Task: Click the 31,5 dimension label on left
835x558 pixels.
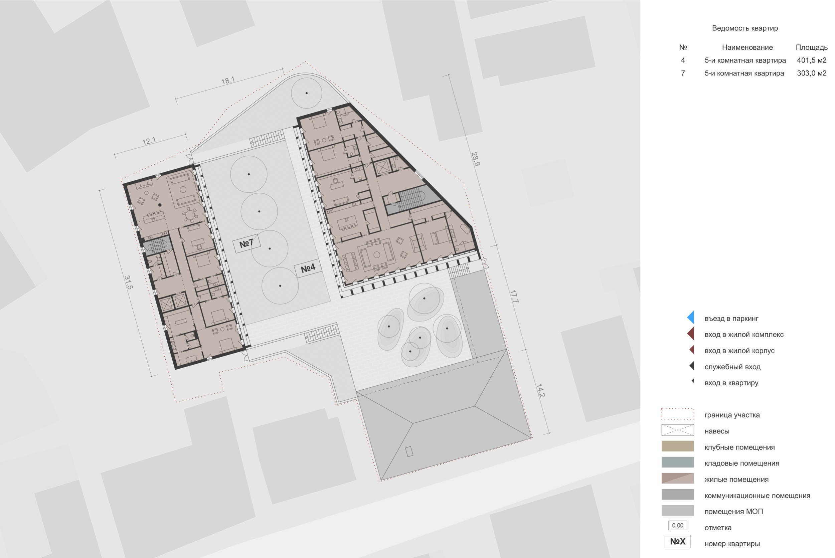Action: click(128, 282)
